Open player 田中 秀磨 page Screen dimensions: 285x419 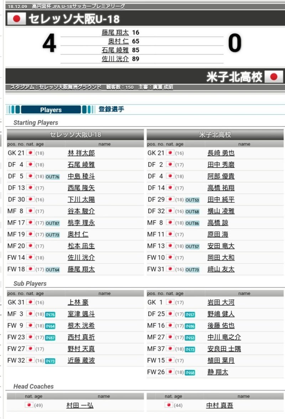click(221, 165)
